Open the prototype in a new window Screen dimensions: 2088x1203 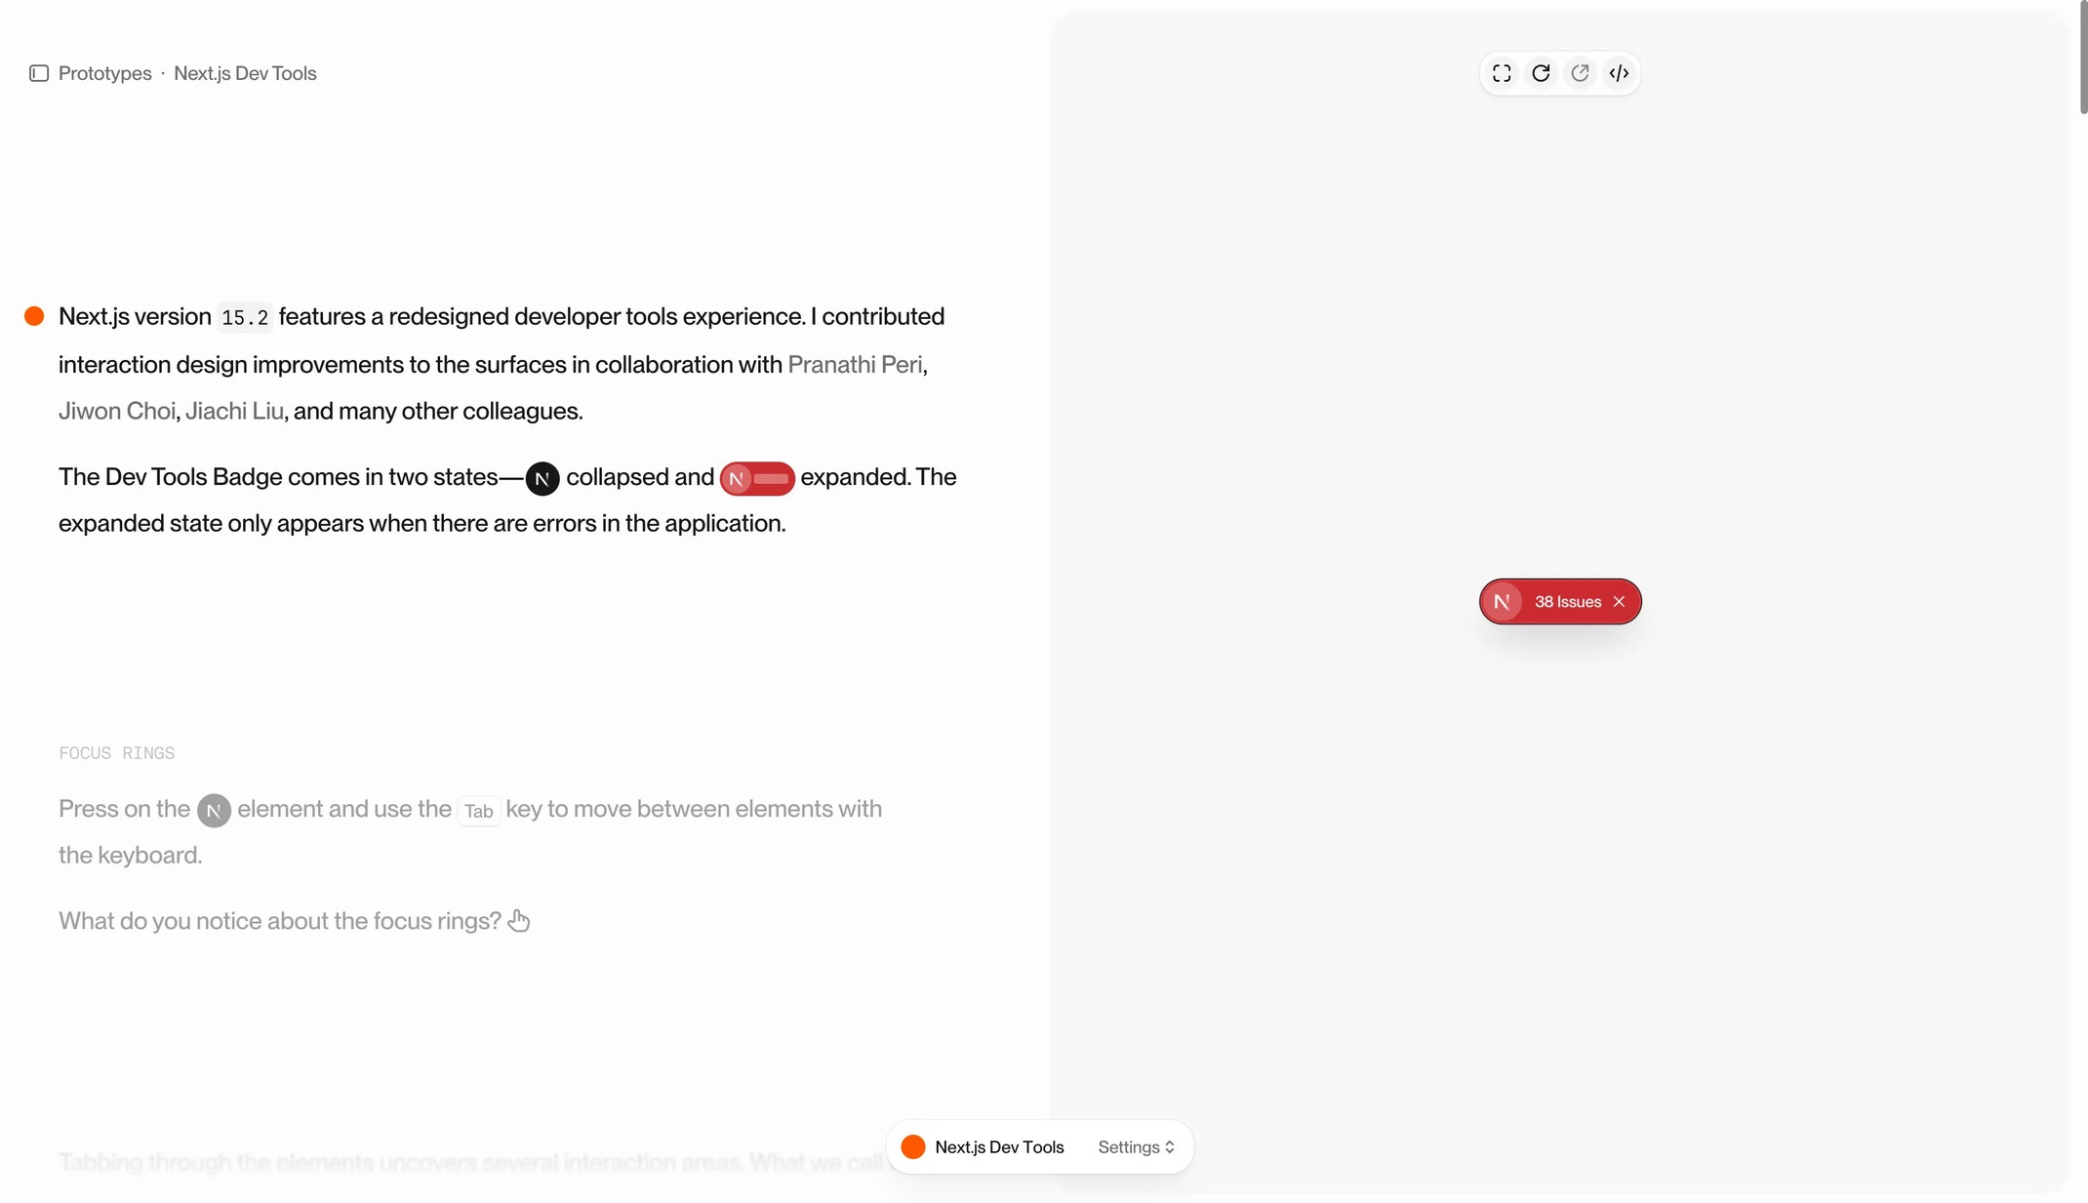(x=1580, y=73)
